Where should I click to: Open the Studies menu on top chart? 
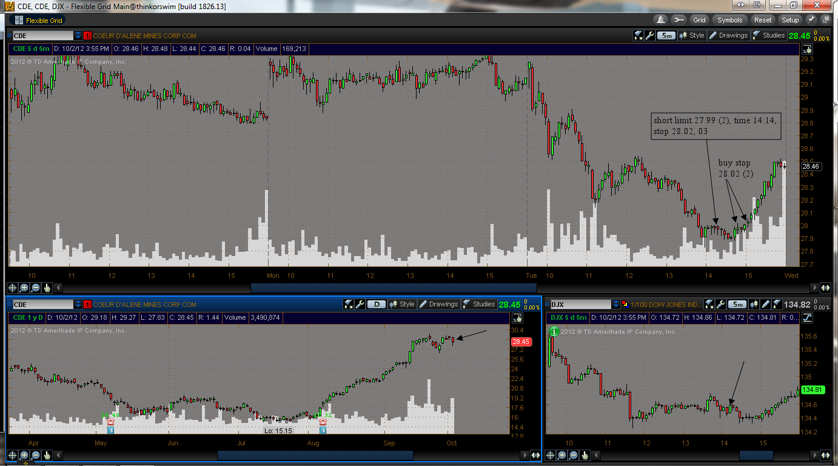[x=768, y=35]
